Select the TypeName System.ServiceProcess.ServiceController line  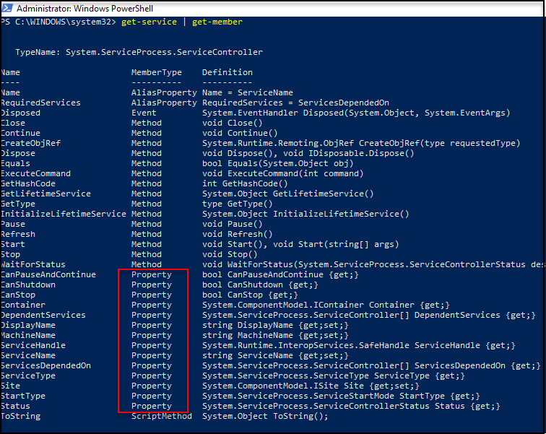pyautogui.click(x=139, y=52)
